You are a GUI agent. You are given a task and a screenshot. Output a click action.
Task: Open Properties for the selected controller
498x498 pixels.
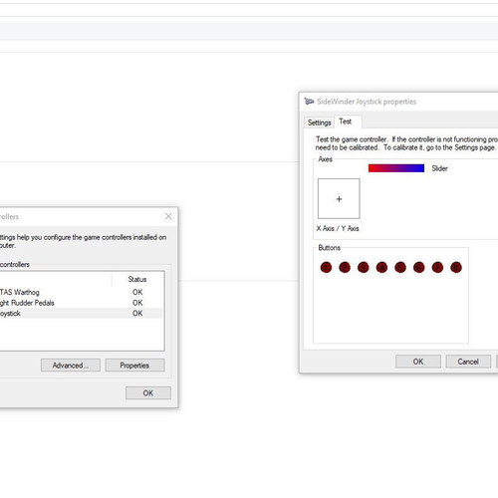click(134, 366)
